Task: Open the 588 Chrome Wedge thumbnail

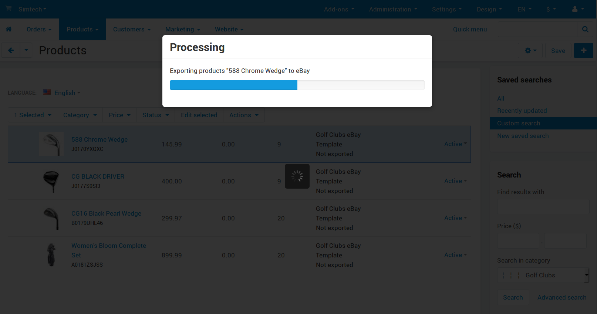Action: [x=51, y=144]
